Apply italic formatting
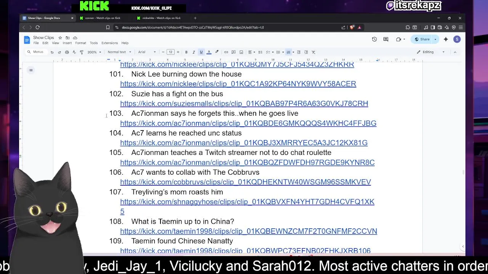 pos(194,52)
